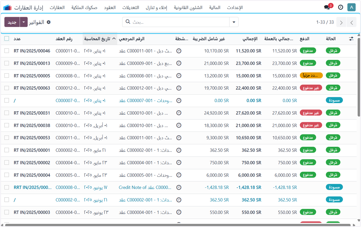The width and height of the screenshot is (361, 227).
Task: Sort by رقم العقد column header
Action: (x=64, y=39)
